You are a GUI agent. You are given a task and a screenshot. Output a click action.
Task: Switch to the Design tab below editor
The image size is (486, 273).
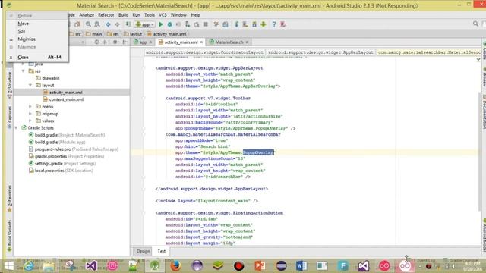coord(143,251)
